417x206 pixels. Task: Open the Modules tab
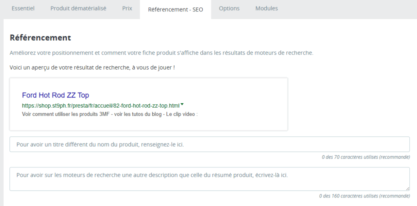coord(267,9)
